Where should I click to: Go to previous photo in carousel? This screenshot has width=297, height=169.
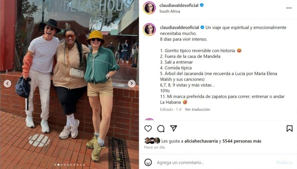[7, 83]
